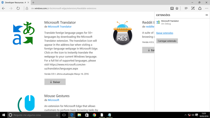
Task: Open the More actions ellipsis menu
Action: pos(206,8)
